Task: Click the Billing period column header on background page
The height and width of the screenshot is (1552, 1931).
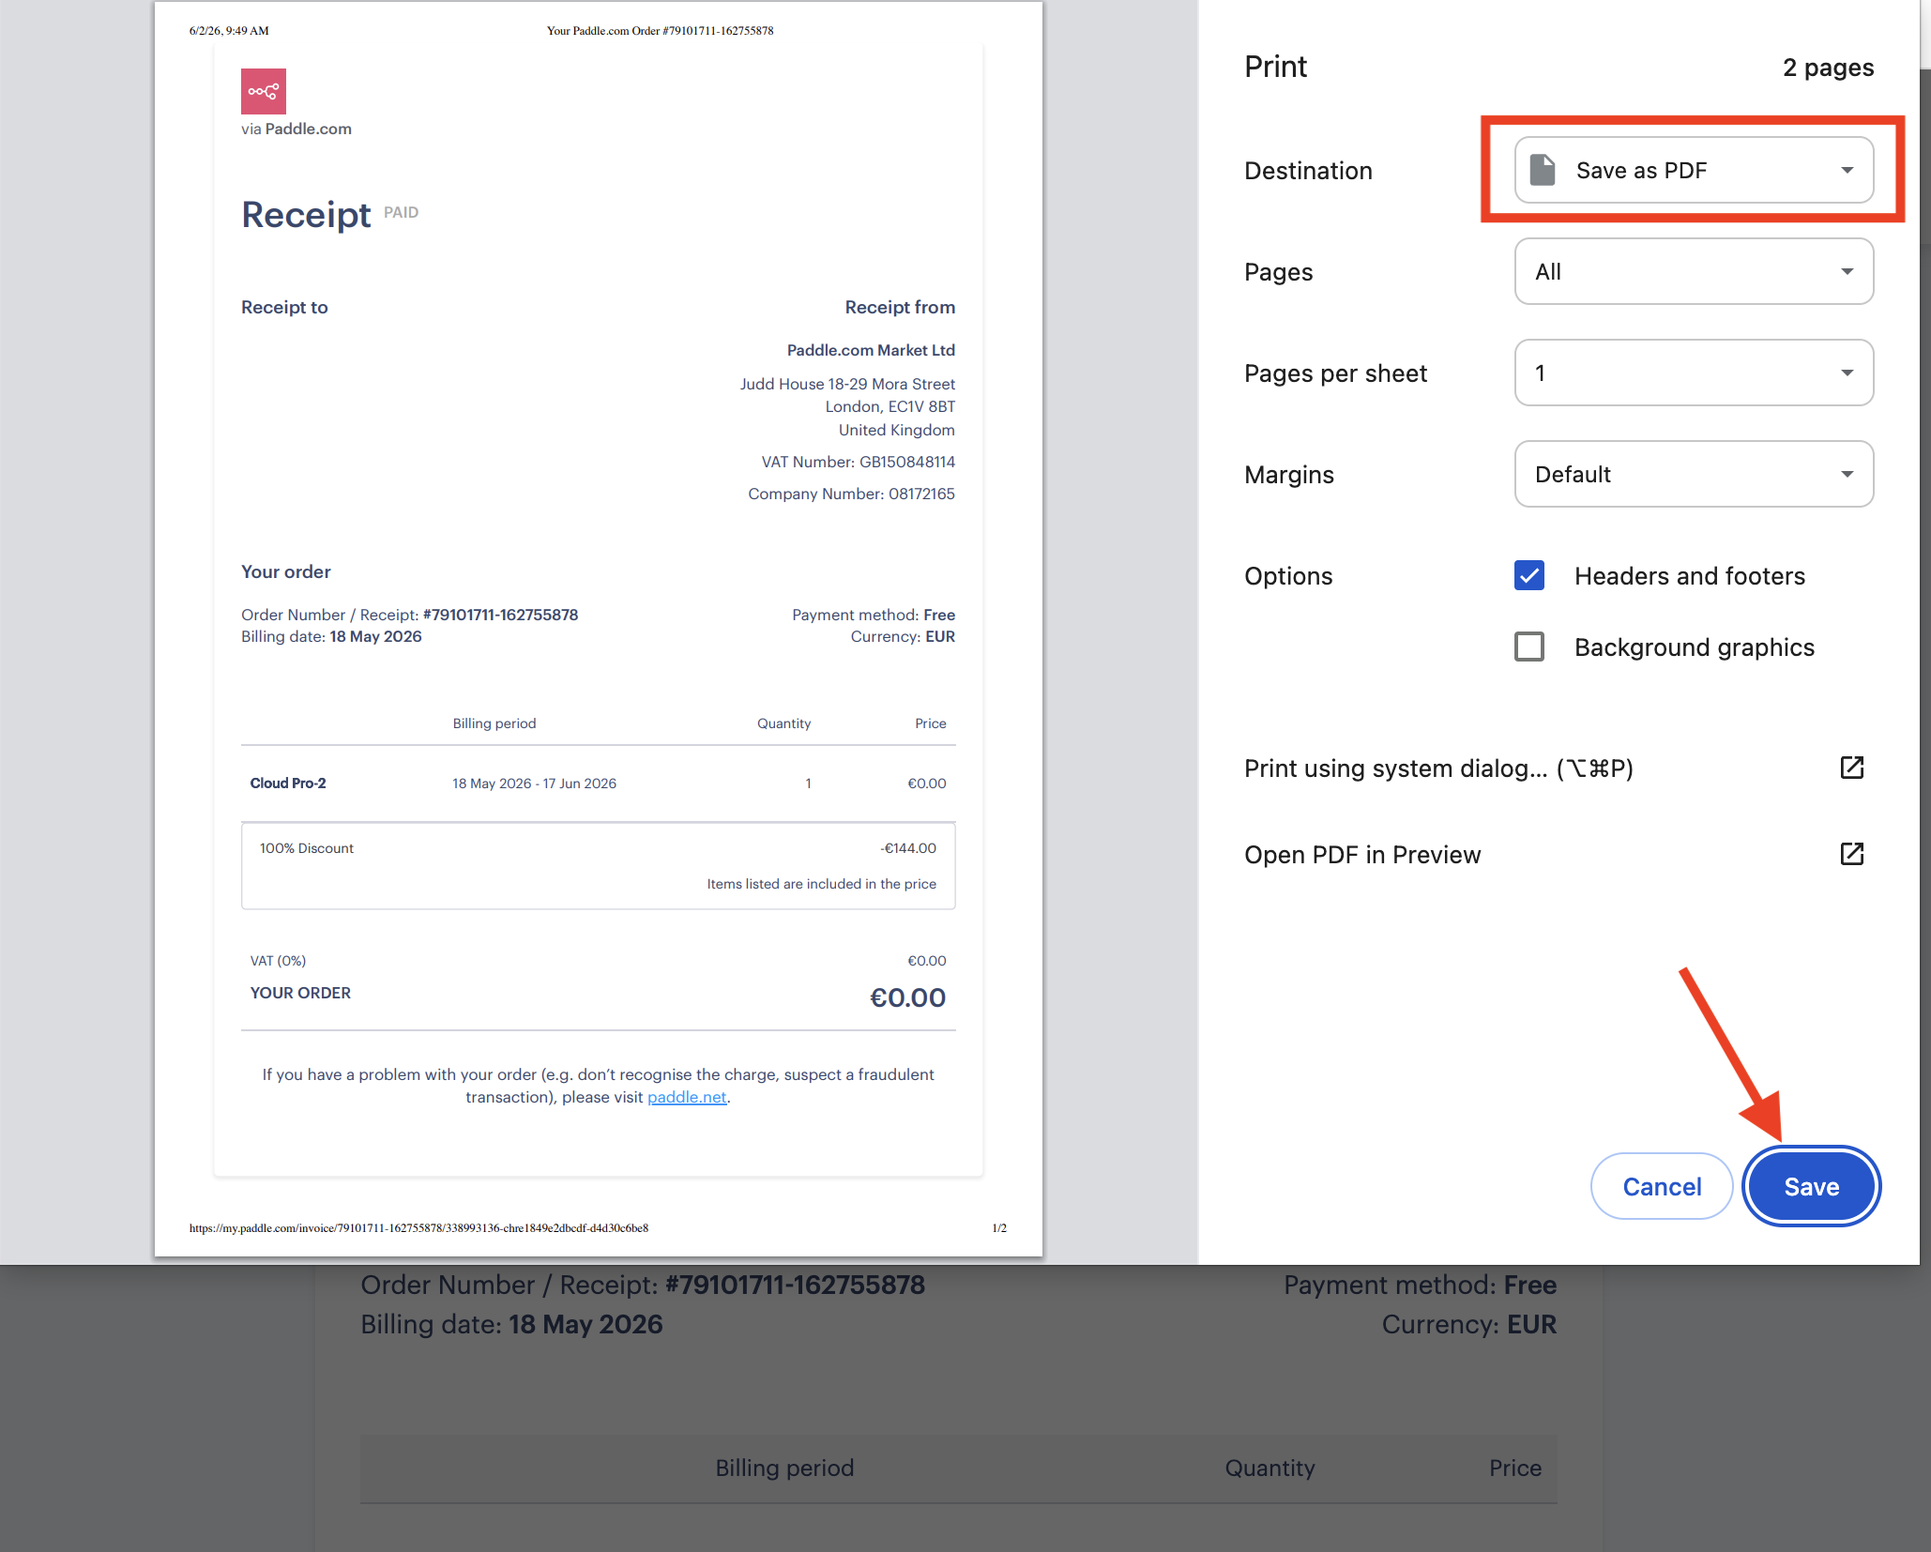Action: point(784,1468)
